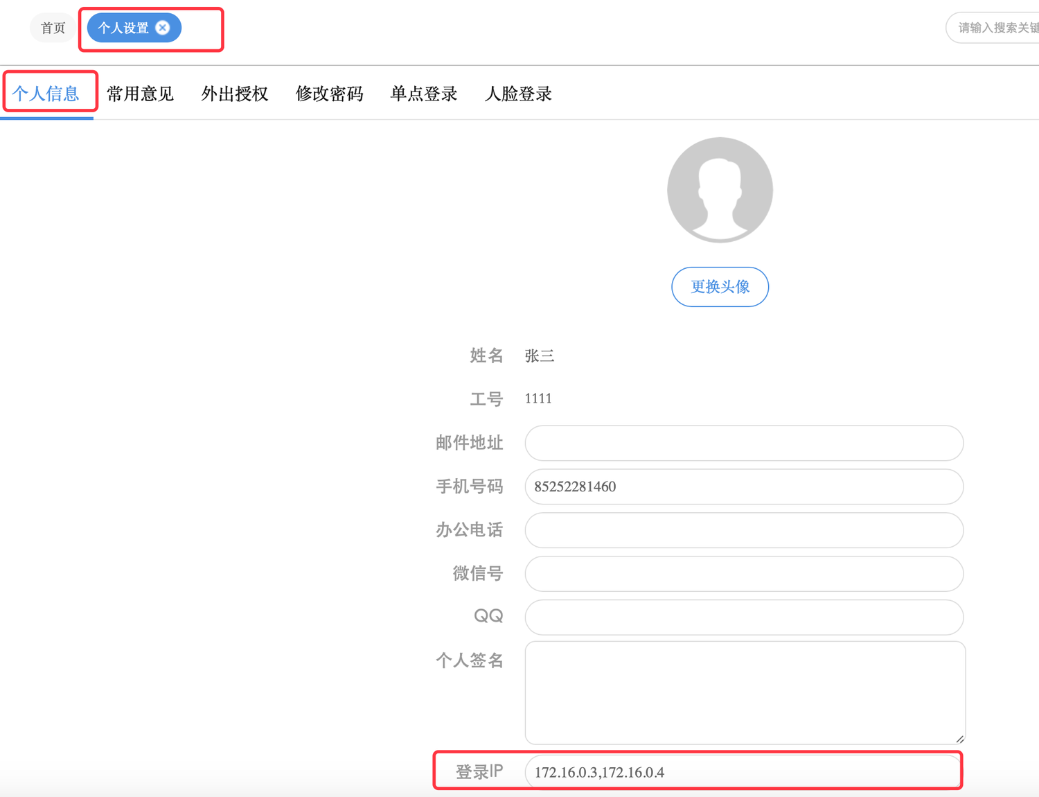Go to the 首页 tab
Image resolution: width=1039 pixels, height=797 pixels.
coord(53,28)
